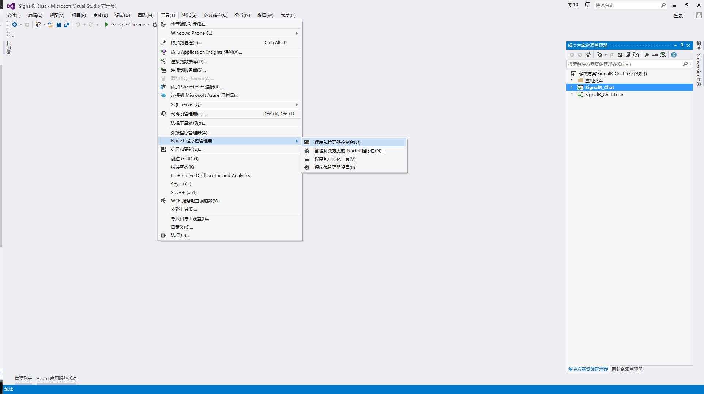Click the blue globe icon in Solution Explorer toolbar

coord(674,55)
